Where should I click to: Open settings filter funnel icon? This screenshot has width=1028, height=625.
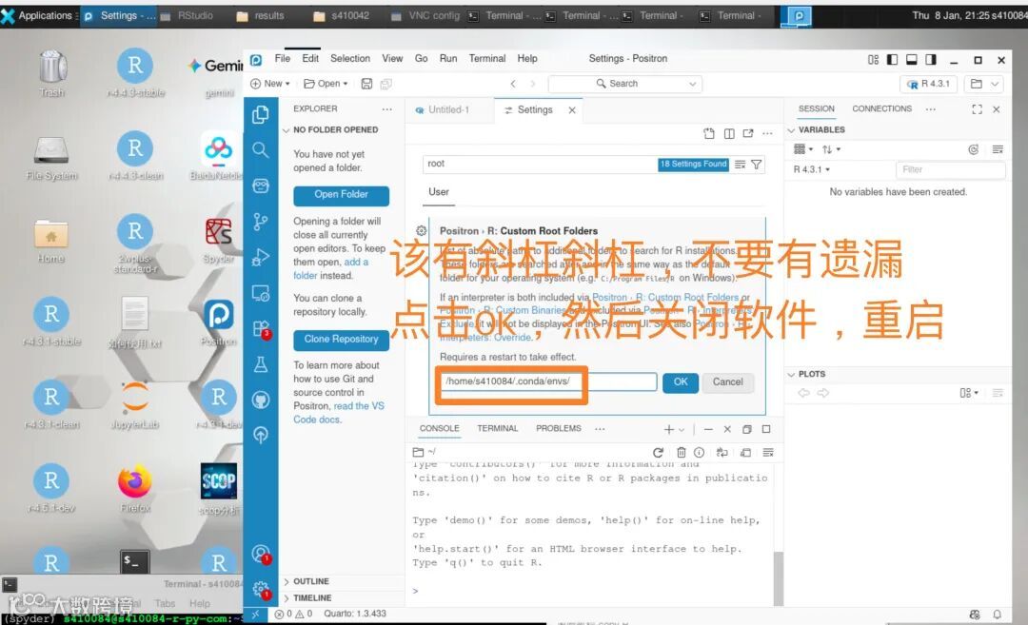[756, 165]
